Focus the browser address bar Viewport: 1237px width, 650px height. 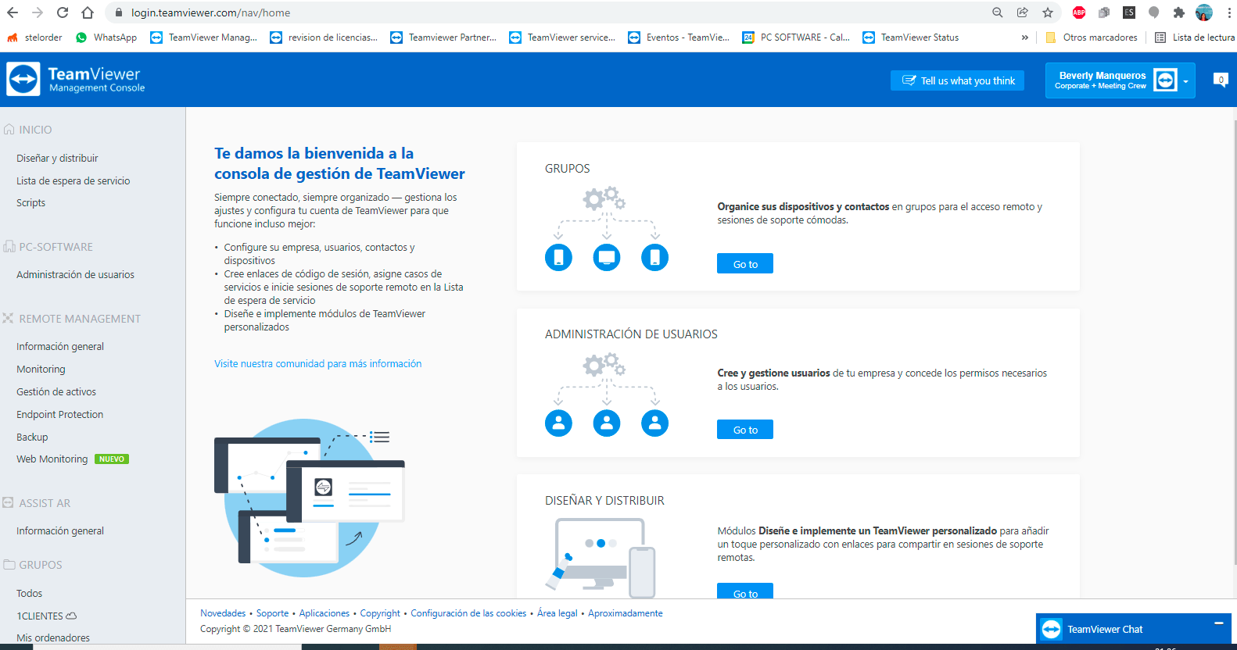(x=547, y=12)
